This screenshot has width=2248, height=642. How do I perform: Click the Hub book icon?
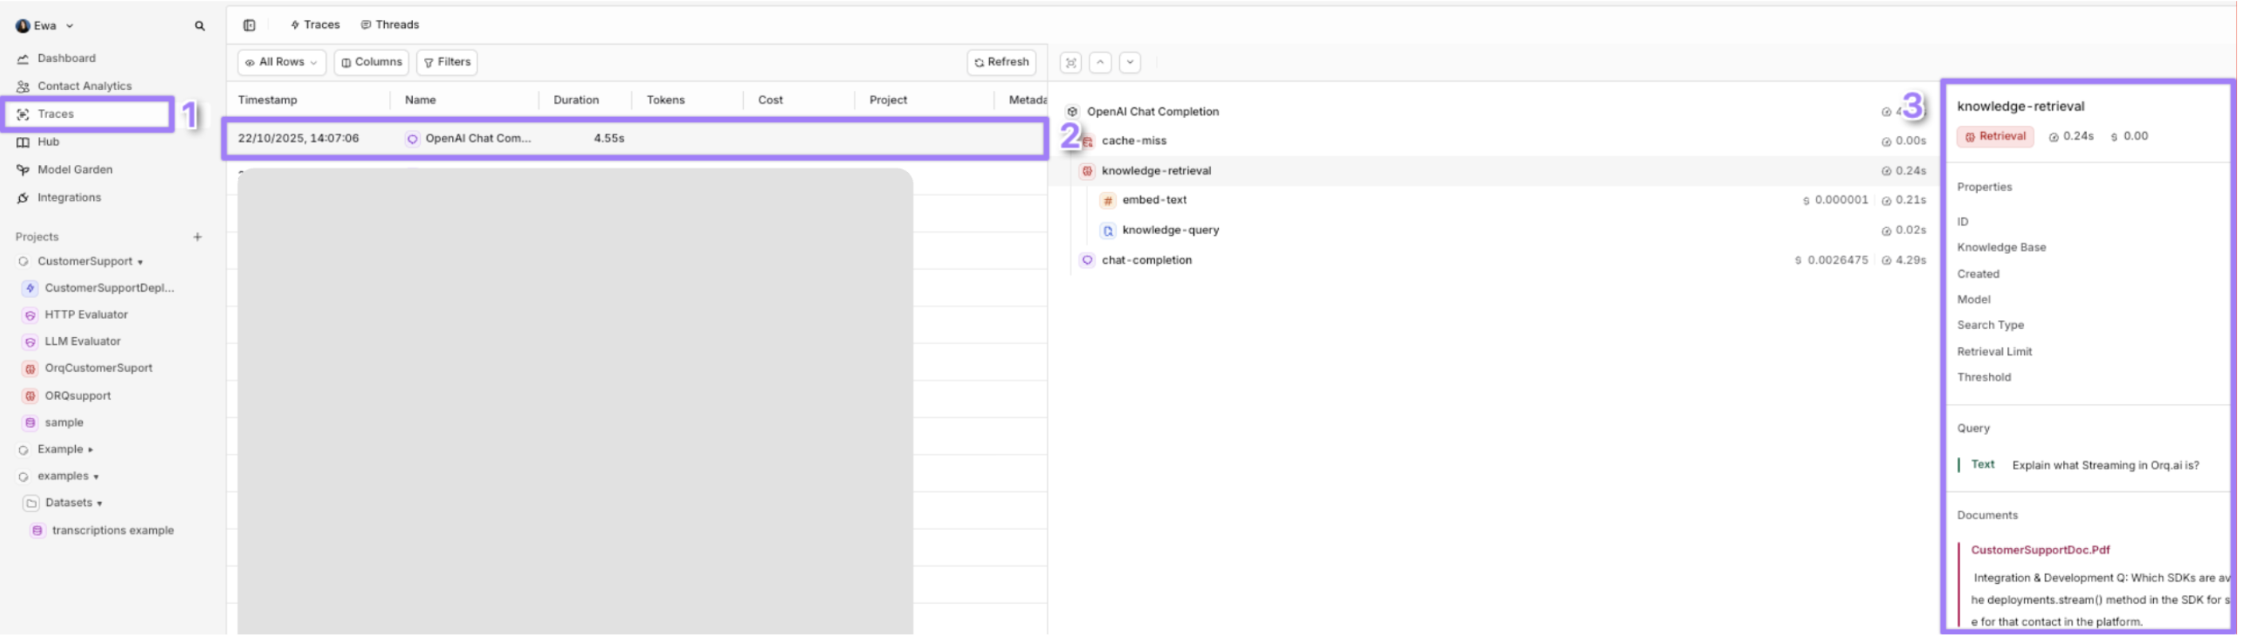pyautogui.click(x=22, y=143)
